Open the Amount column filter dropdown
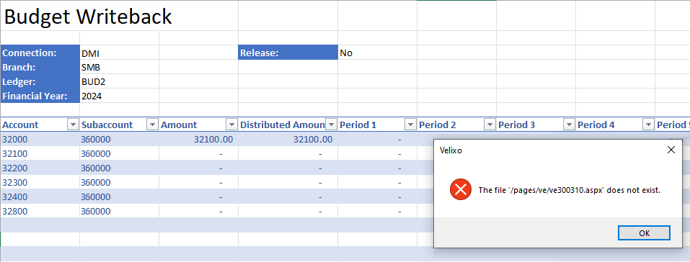This screenshot has width=690, height=262. point(231,125)
